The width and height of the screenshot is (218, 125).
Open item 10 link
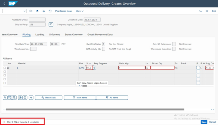[x=8, y=68]
